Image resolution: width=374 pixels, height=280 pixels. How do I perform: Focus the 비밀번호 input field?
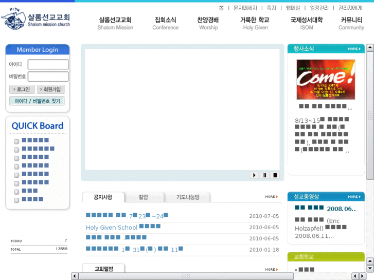[48, 77]
